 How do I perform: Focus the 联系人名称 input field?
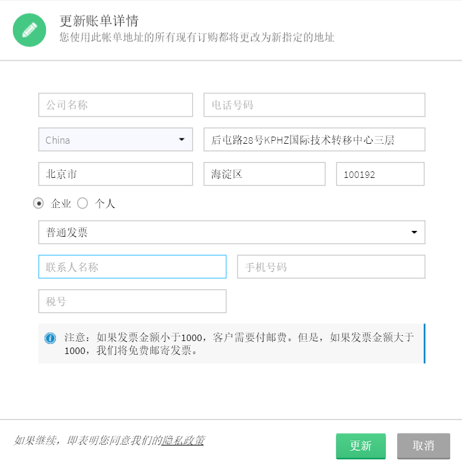(x=132, y=267)
